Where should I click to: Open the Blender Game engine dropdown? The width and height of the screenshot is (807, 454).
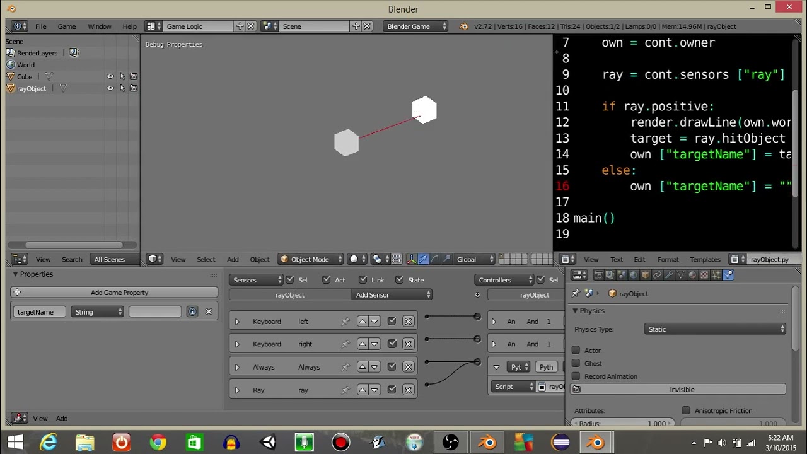(417, 26)
